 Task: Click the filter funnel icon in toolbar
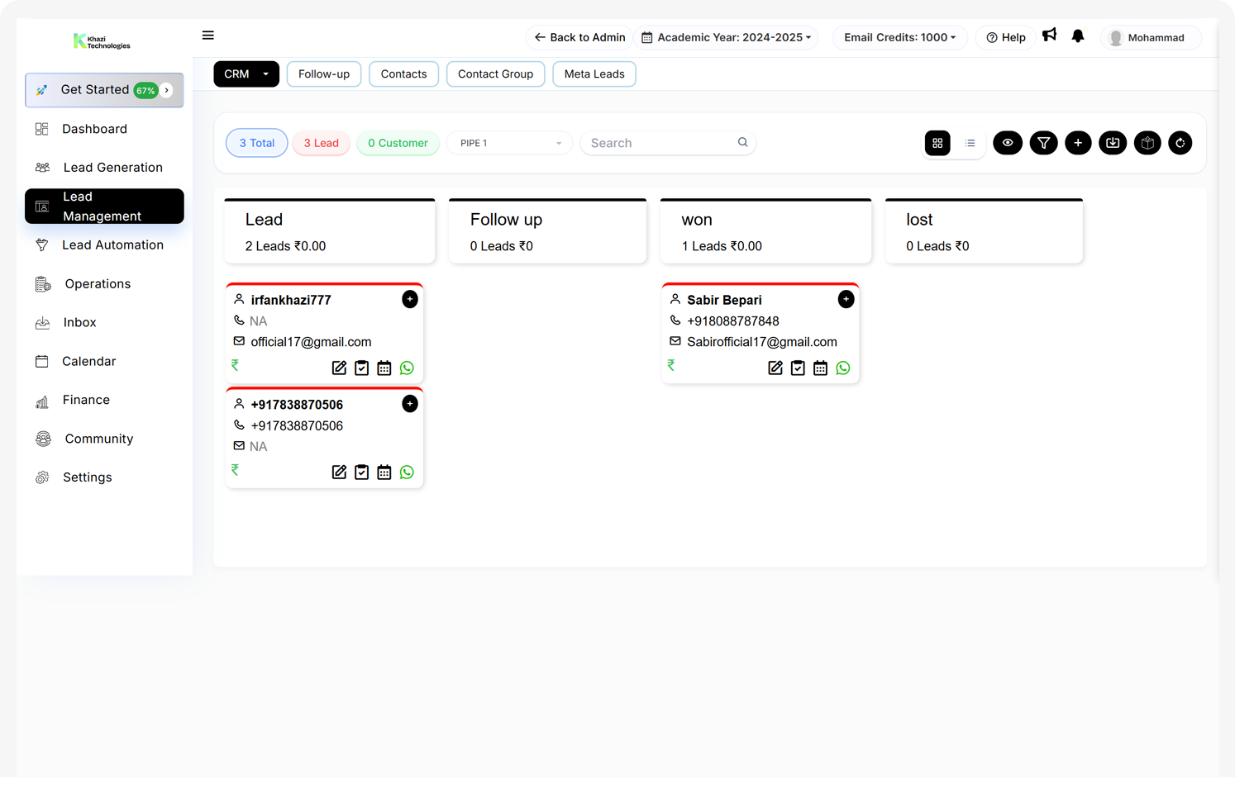[x=1043, y=143]
